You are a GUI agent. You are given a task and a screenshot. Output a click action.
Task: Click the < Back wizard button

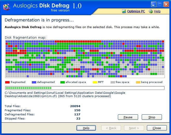tap(111, 128)
